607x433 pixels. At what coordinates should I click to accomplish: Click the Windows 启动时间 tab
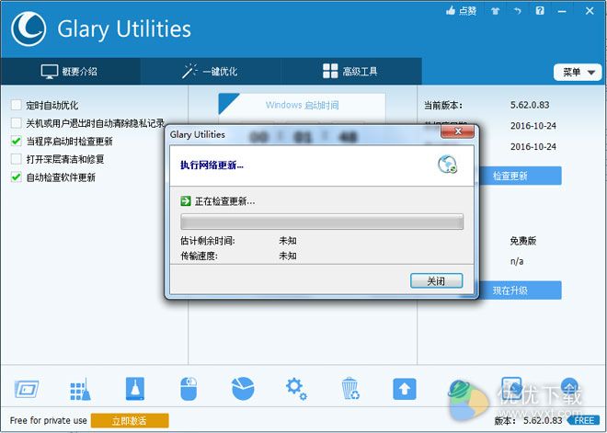tap(302, 105)
